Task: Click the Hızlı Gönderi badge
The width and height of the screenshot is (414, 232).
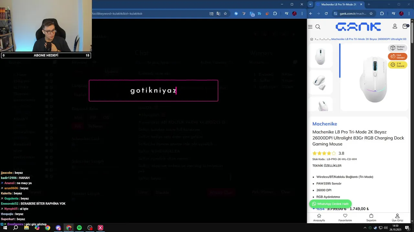Action: [x=398, y=56]
